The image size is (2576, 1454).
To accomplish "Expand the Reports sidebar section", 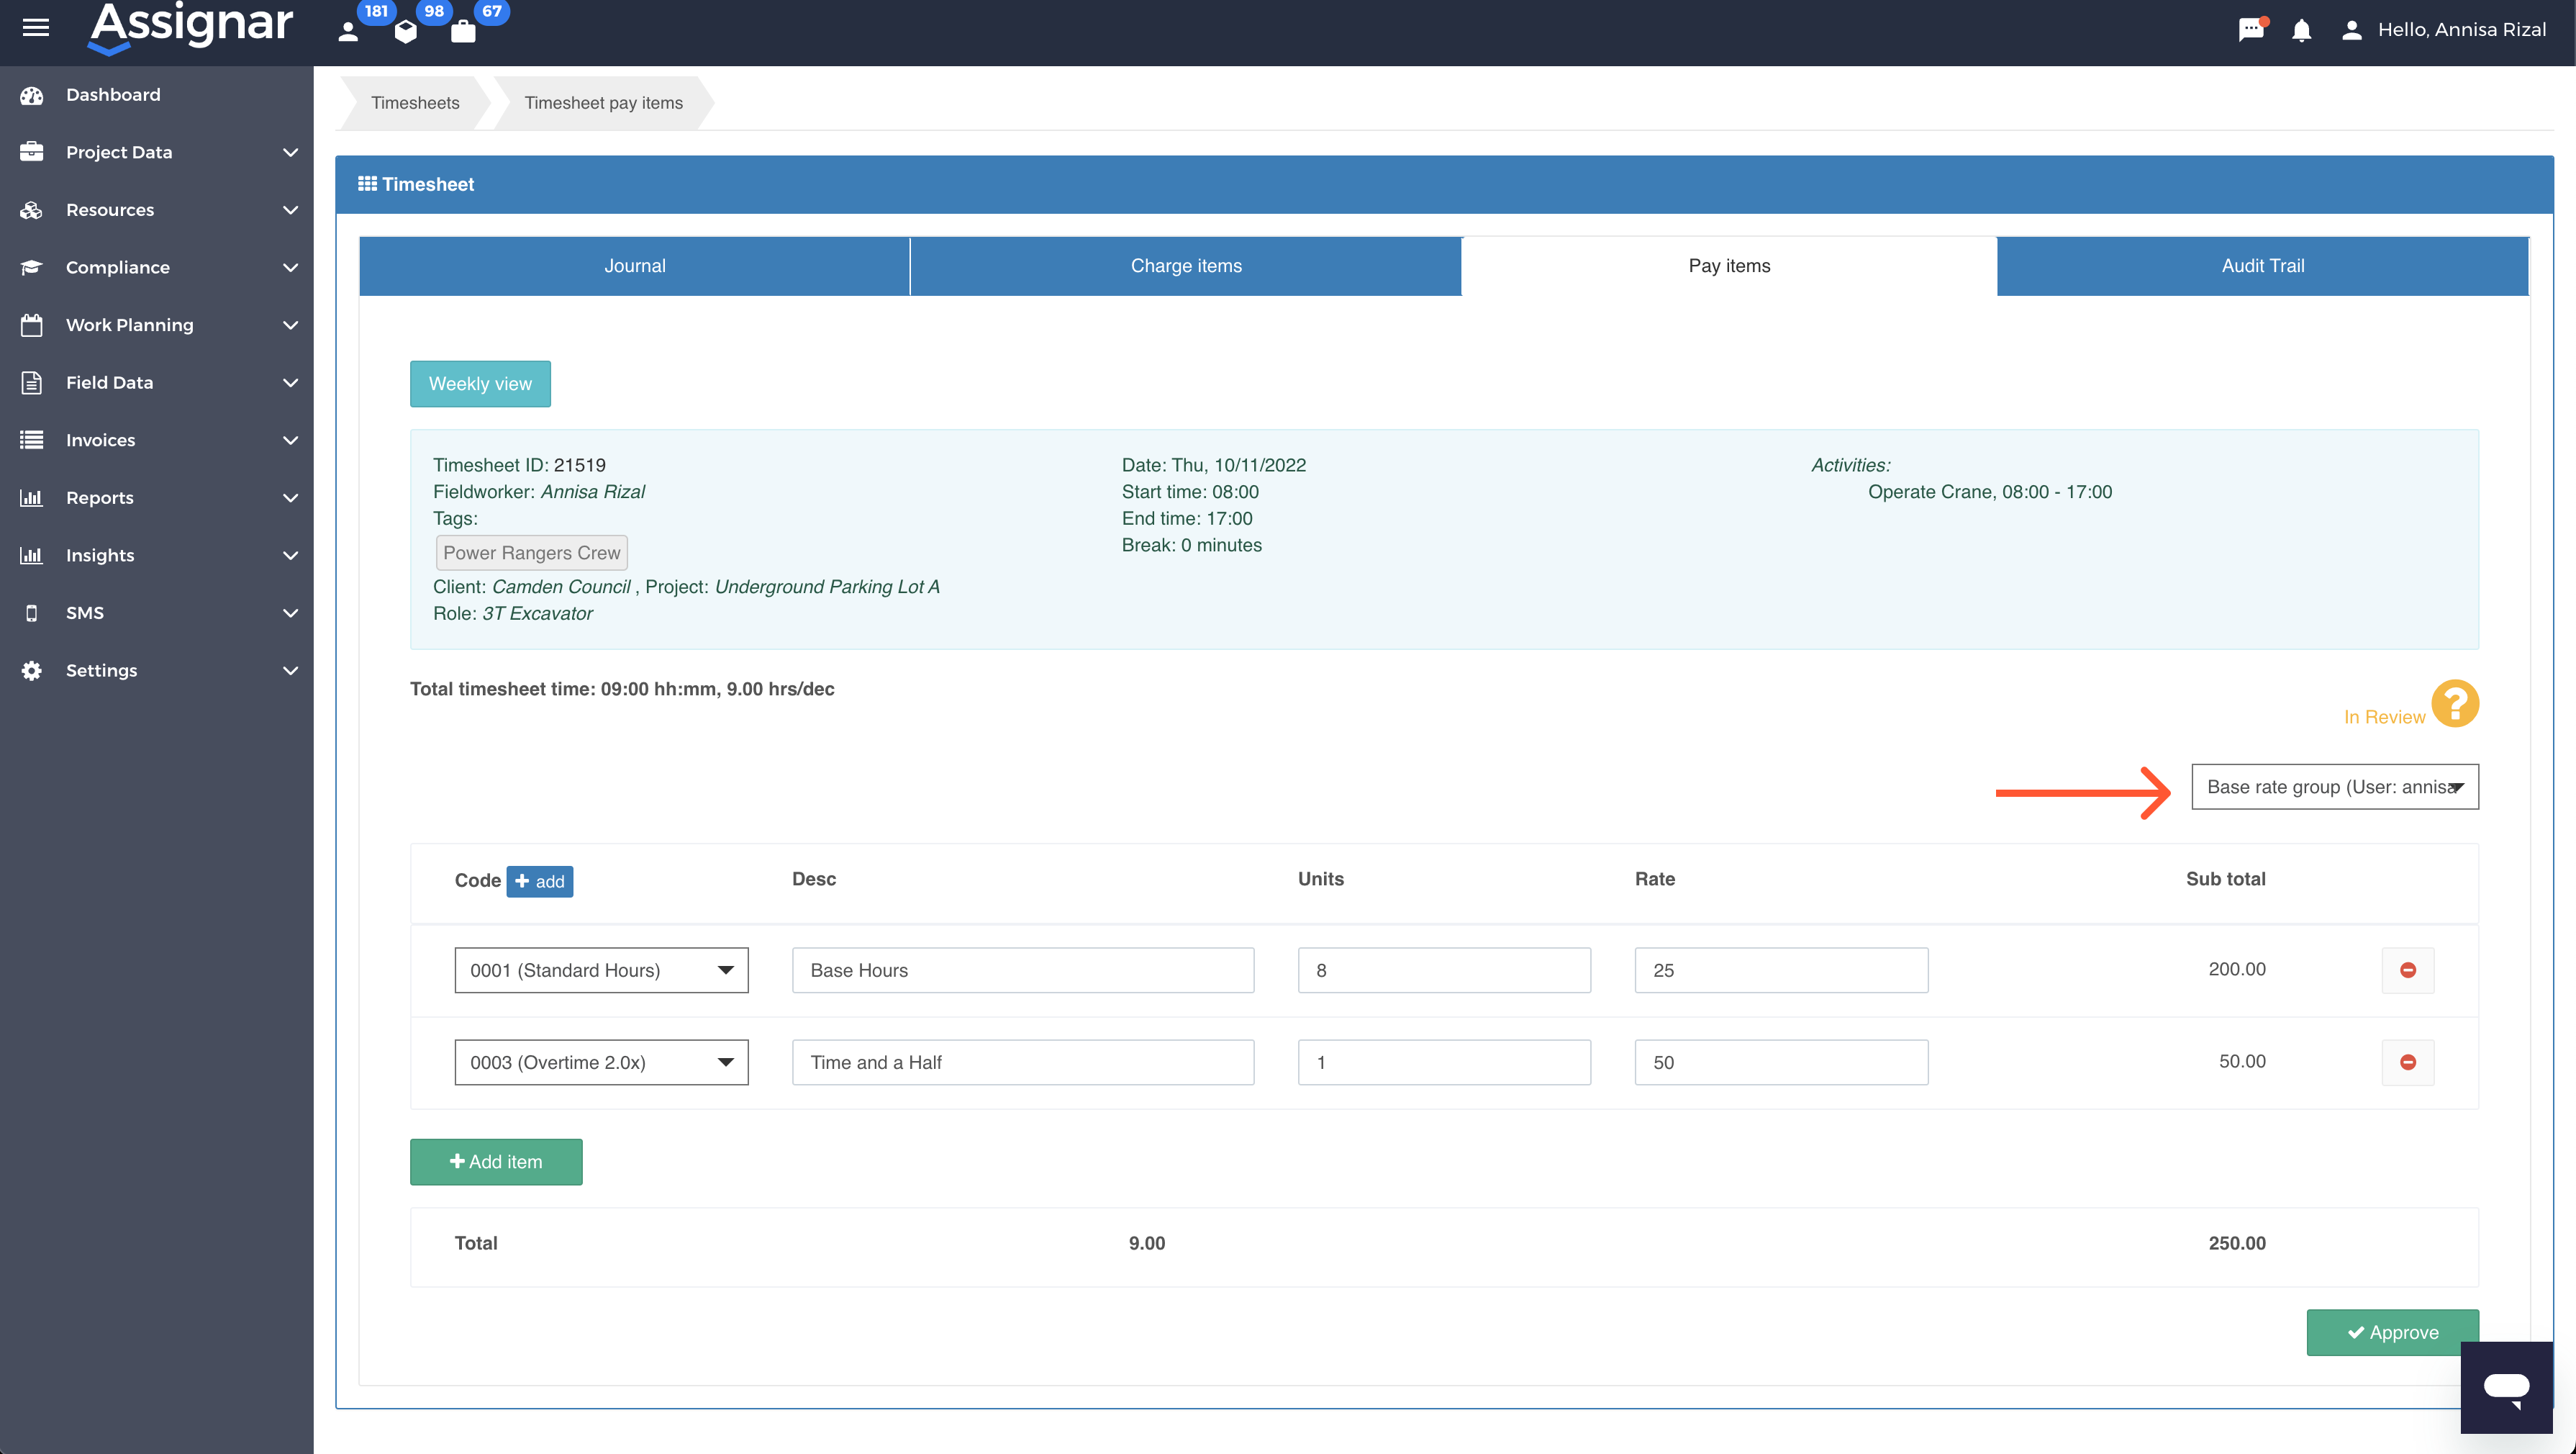I will pos(99,497).
